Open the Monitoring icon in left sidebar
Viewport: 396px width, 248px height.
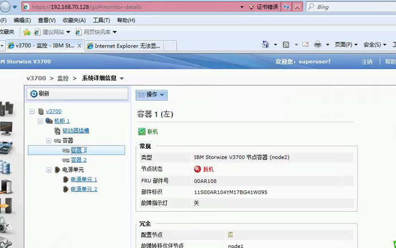pyautogui.click(x=6, y=129)
